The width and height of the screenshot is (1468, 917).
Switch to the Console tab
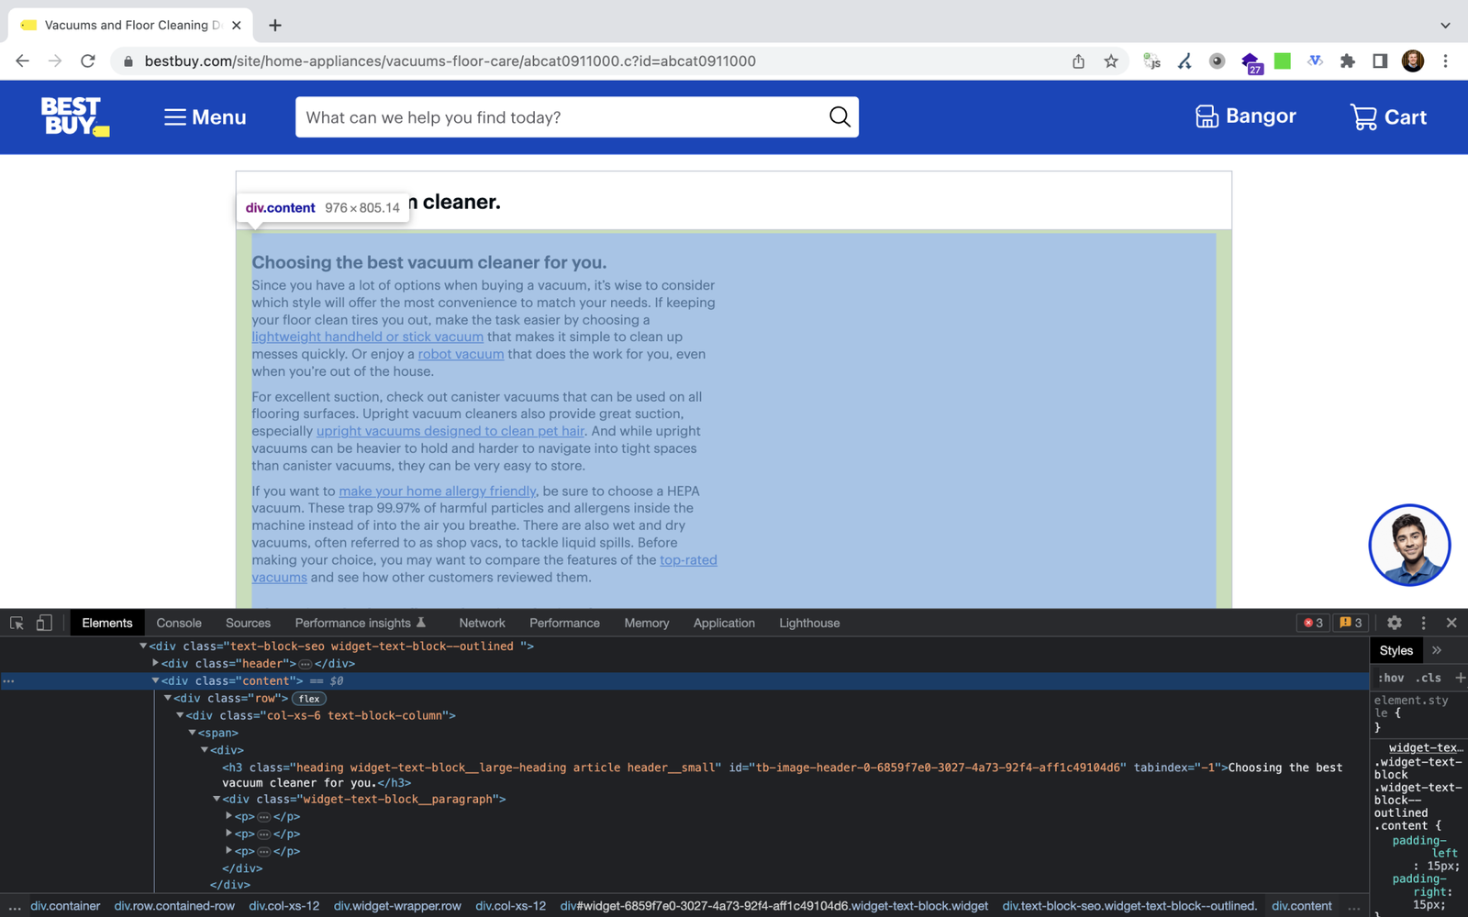[x=178, y=623]
